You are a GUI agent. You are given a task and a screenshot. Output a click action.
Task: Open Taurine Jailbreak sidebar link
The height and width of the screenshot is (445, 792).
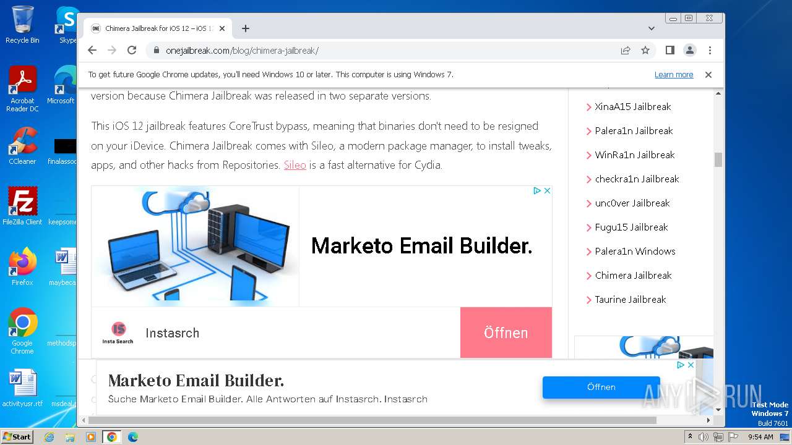point(631,300)
